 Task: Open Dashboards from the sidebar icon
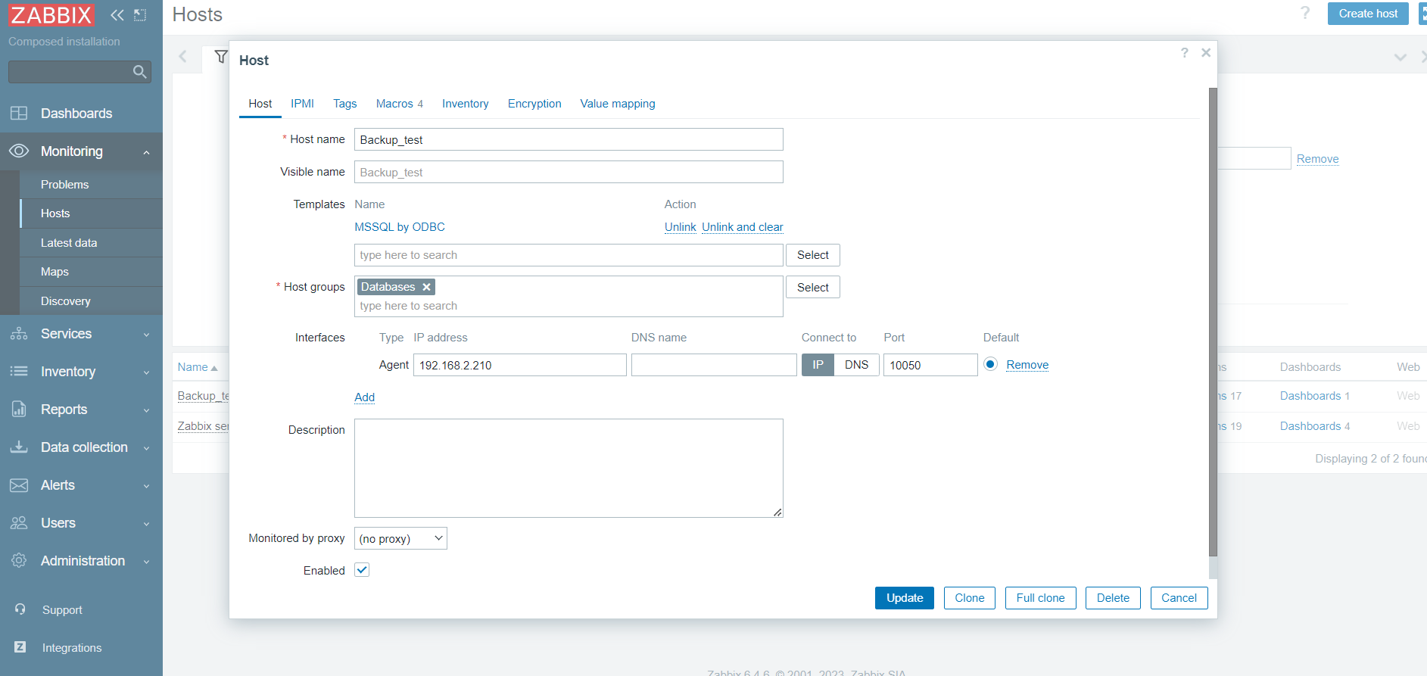[19, 114]
